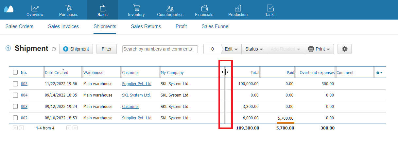Click the My Company column header
This screenshot has height=150, width=398.
tap(172, 72)
